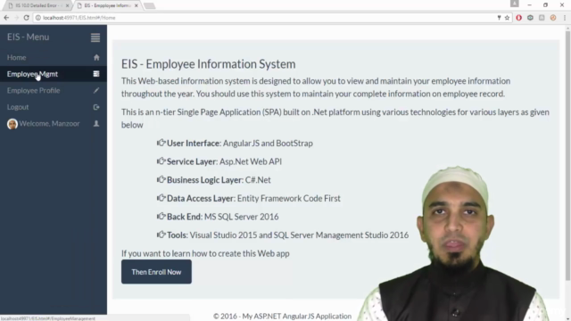Switch to the IIS 10.0 Detailed Error tab
The width and height of the screenshot is (571, 321).
[37, 5]
